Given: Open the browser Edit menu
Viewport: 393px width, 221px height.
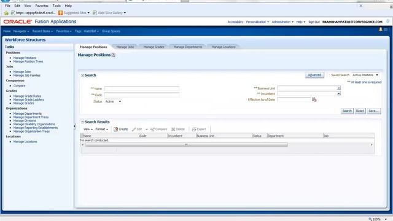Looking at the screenshot, I should (17, 6).
